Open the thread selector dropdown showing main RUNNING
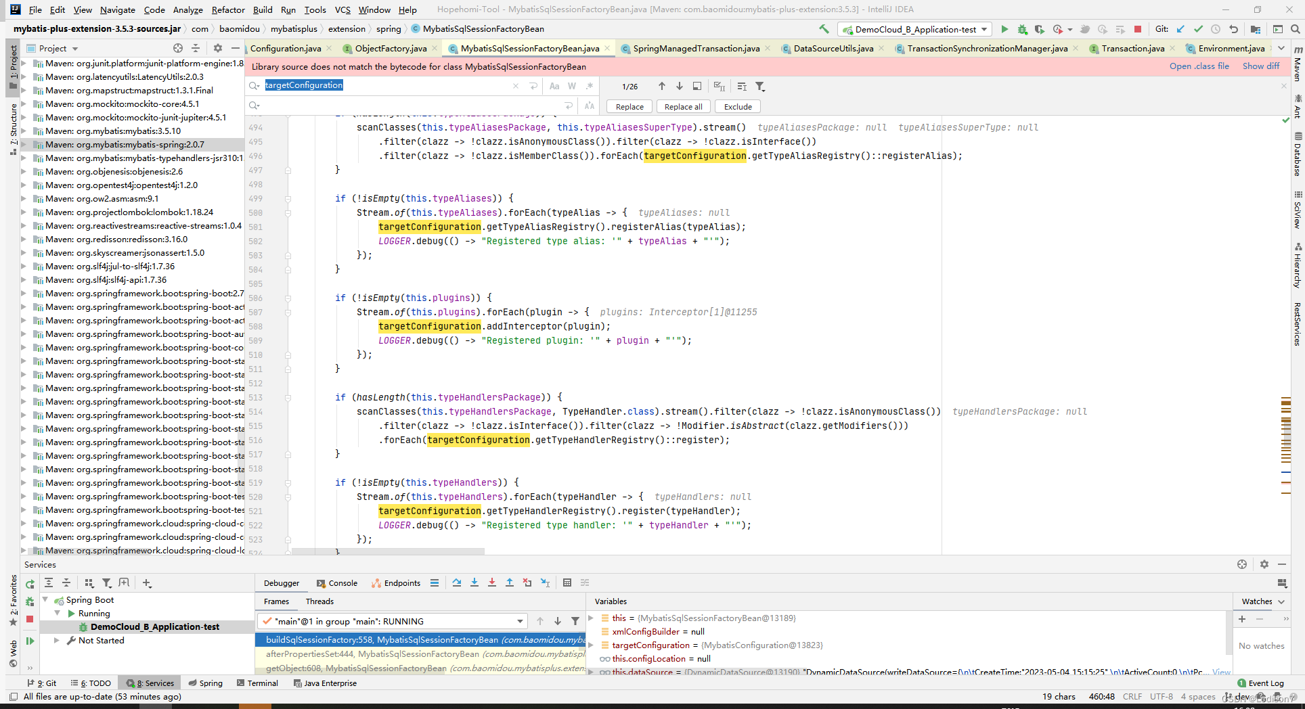The image size is (1305, 709). 393,621
